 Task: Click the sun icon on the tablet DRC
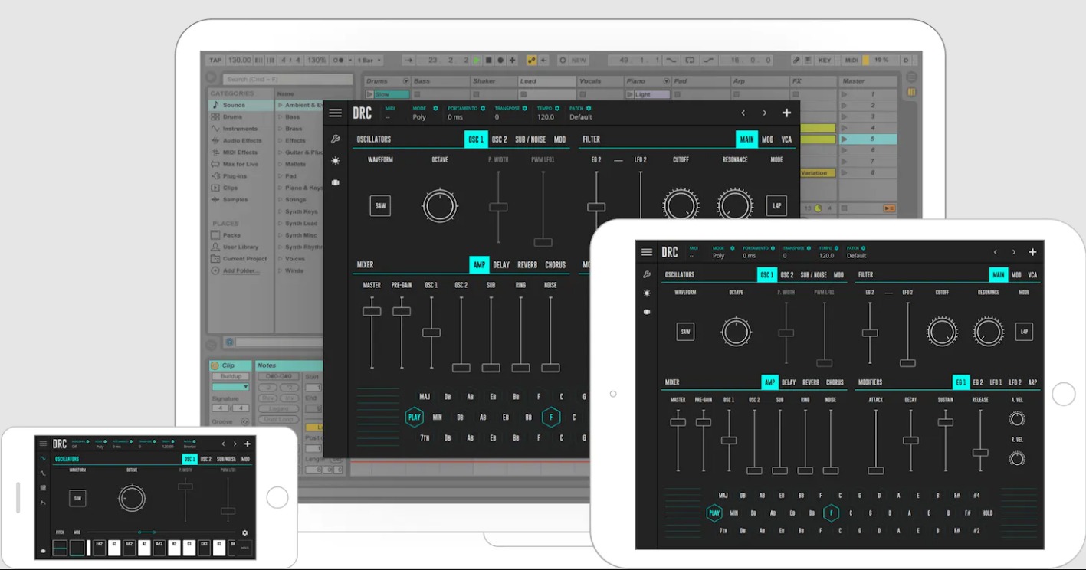(647, 293)
